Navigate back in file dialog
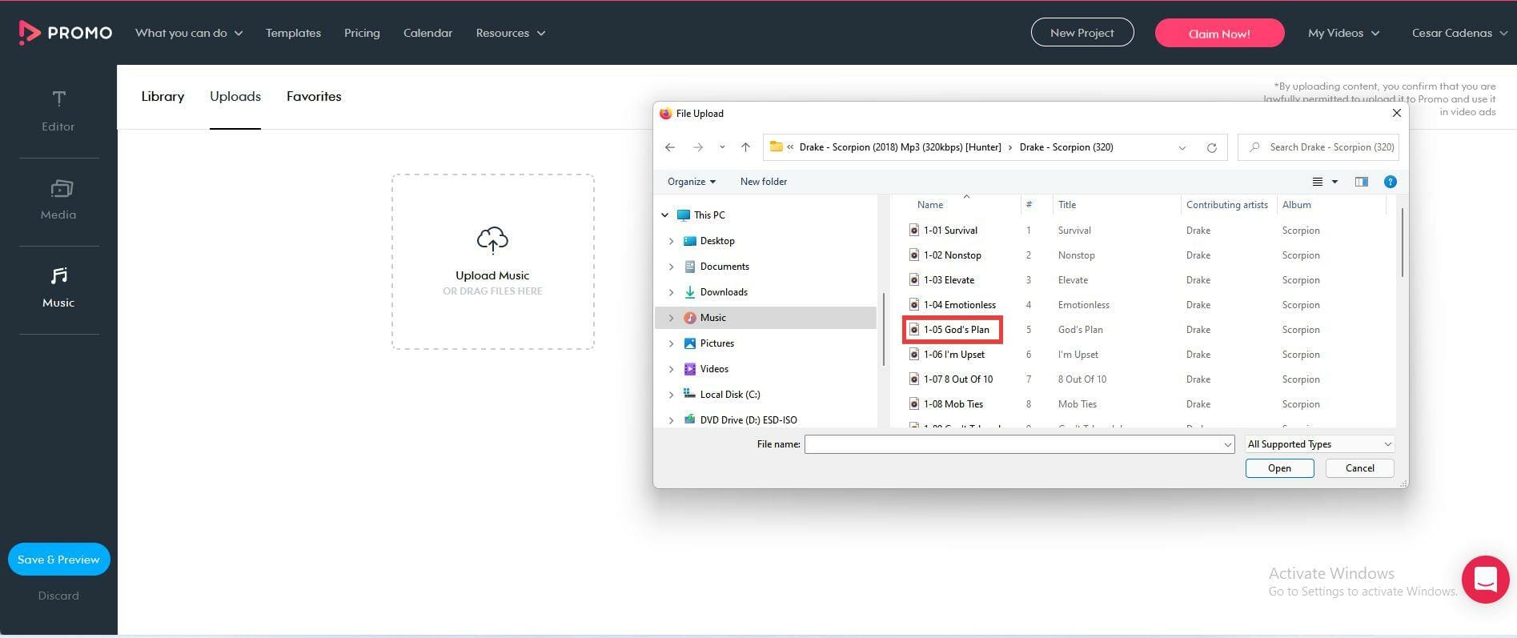 670,147
